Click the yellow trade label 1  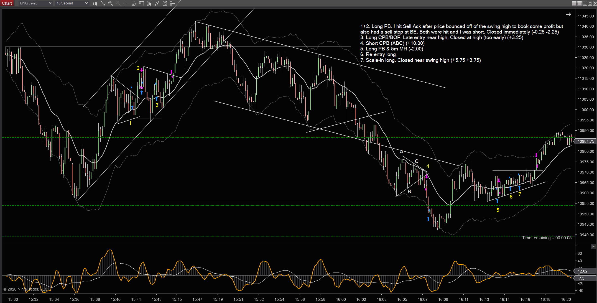[130, 123]
